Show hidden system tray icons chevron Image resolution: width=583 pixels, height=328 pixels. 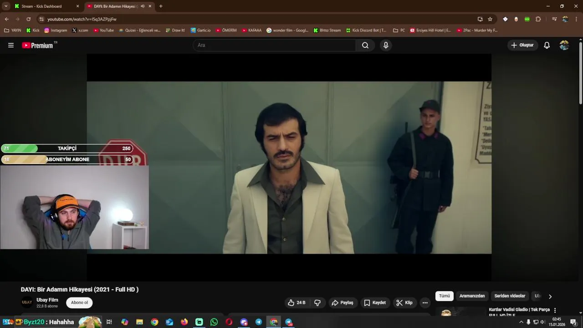pyautogui.click(x=521, y=322)
